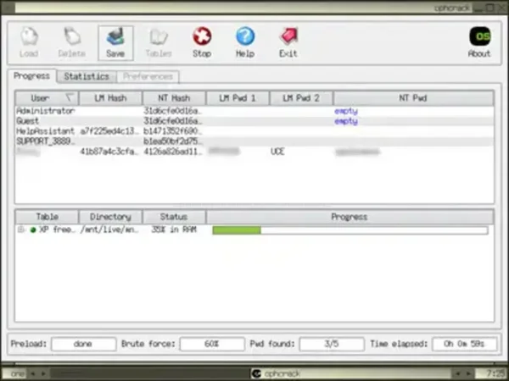Screen dimensions: 509x381
Task: Expand the XP free table row
Action: click(x=20, y=229)
